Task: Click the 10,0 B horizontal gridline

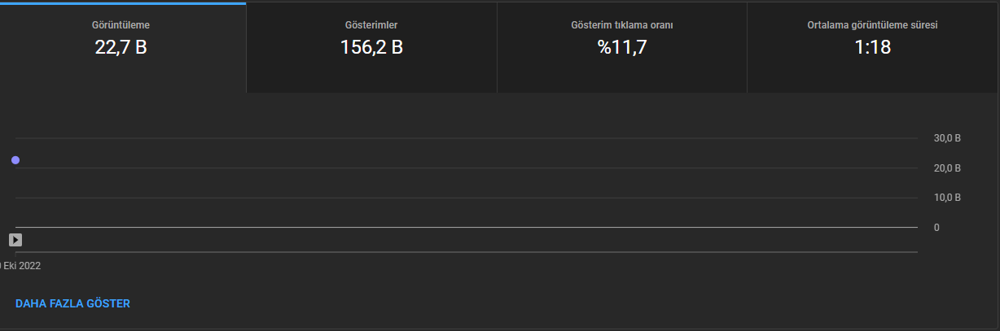Action: tap(467, 198)
